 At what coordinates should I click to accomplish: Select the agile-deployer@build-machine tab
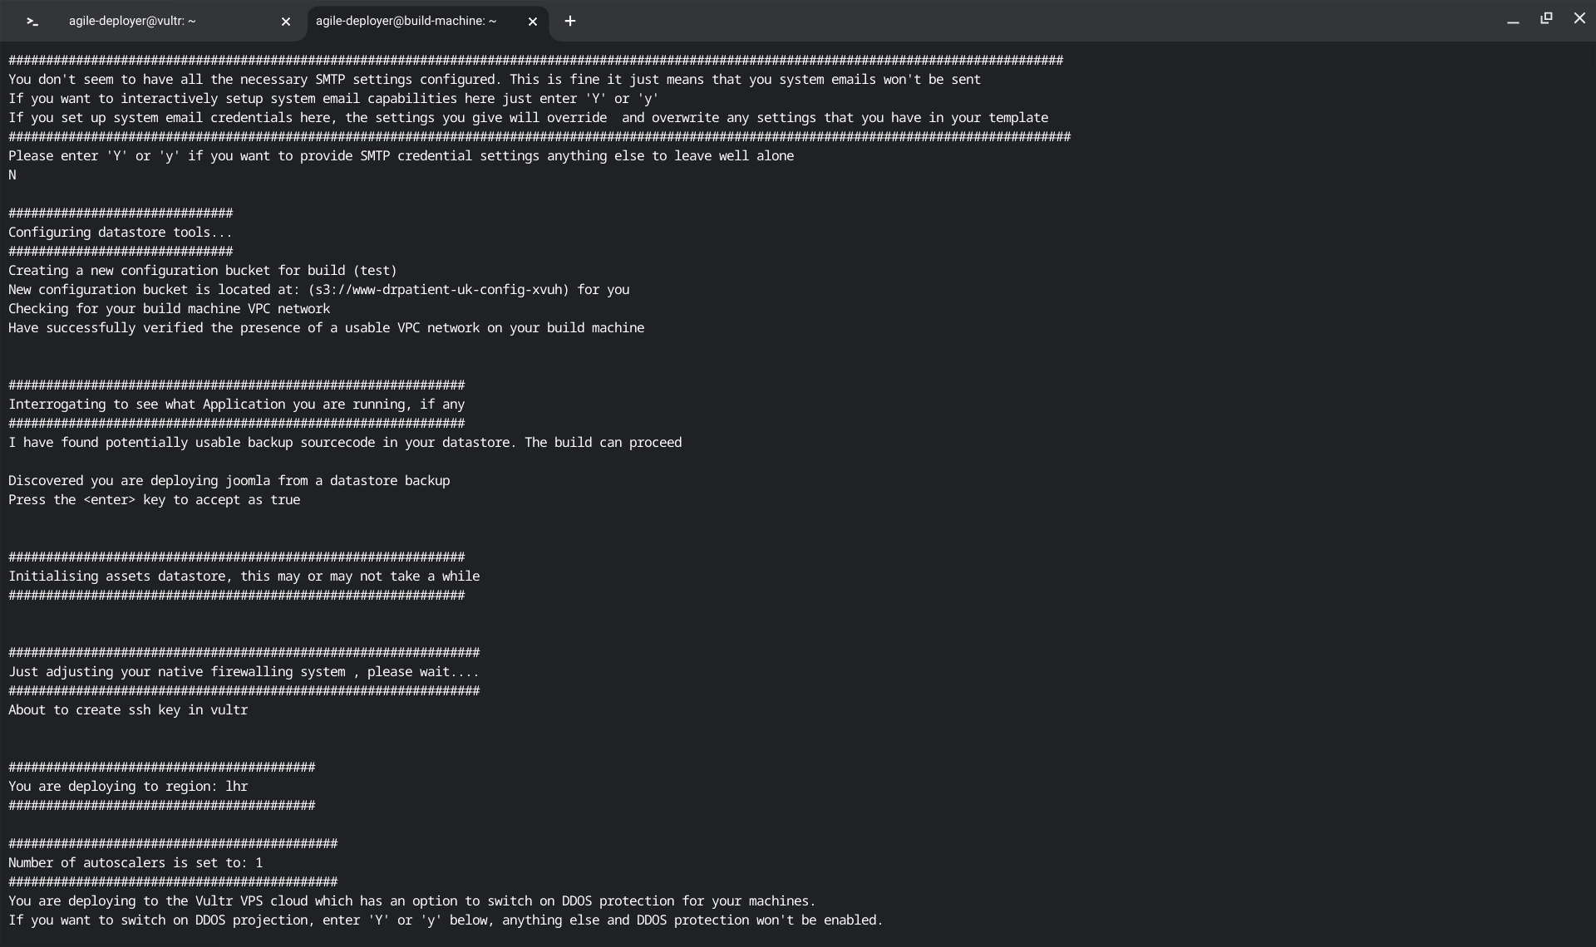(406, 22)
